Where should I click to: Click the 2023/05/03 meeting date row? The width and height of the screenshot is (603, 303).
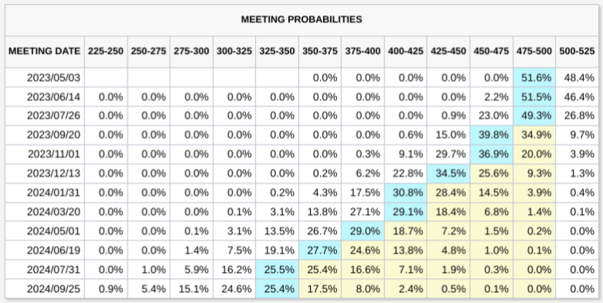pyautogui.click(x=301, y=77)
